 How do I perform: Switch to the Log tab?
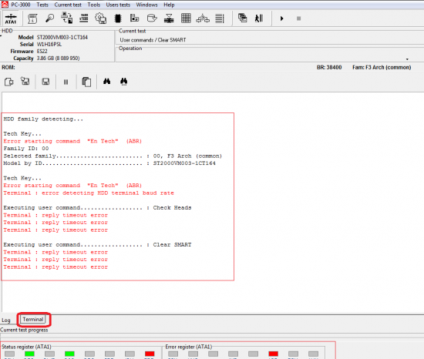point(6,320)
